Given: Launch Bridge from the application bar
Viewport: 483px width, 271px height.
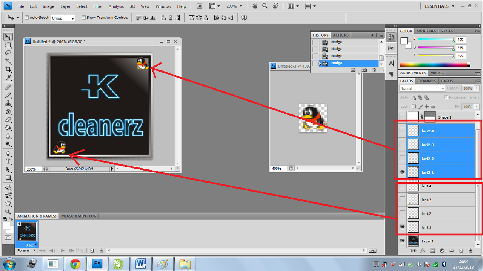Looking at the screenshot, I should tap(200, 6).
